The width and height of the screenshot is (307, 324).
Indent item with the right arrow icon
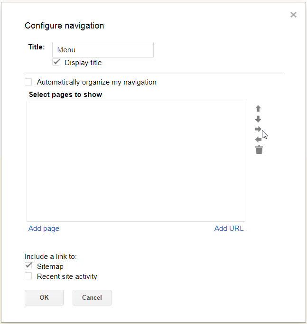(x=258, y=129)
